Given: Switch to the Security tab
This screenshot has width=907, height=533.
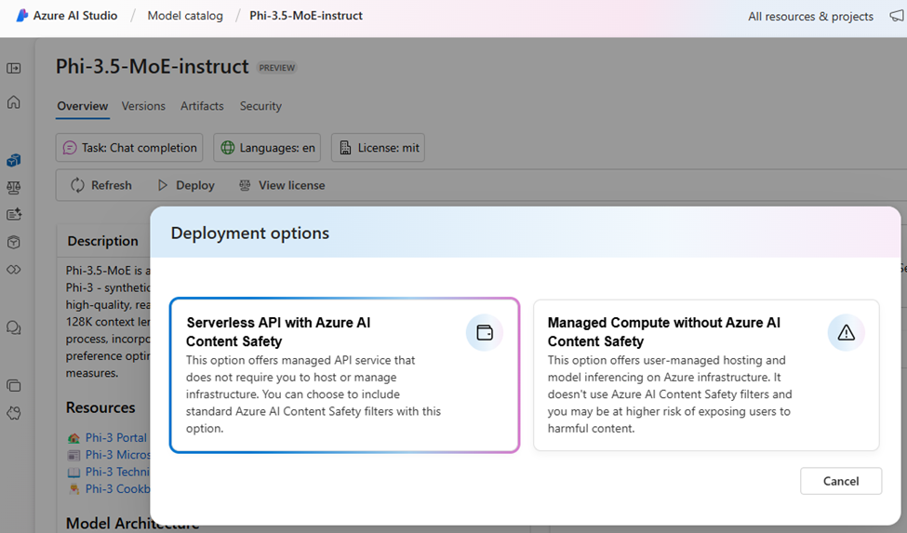Looking at the screenshot, I should pyautogui.click(x=260, y=106).
